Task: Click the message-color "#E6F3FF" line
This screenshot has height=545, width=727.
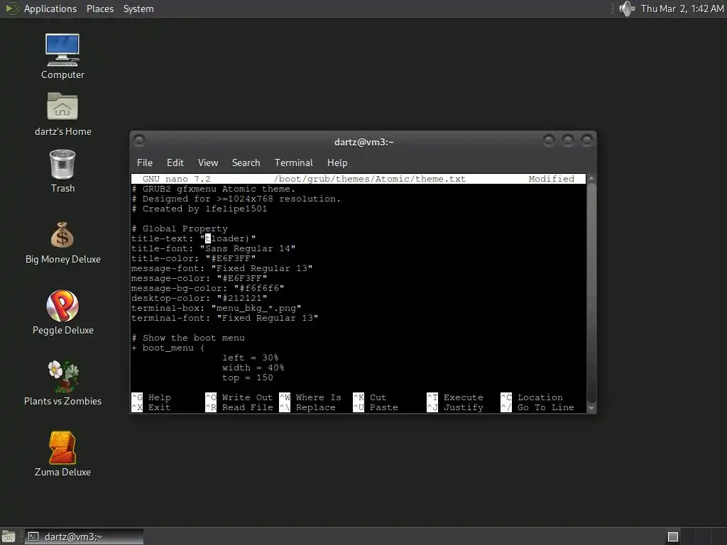Action: pos(199,278)
